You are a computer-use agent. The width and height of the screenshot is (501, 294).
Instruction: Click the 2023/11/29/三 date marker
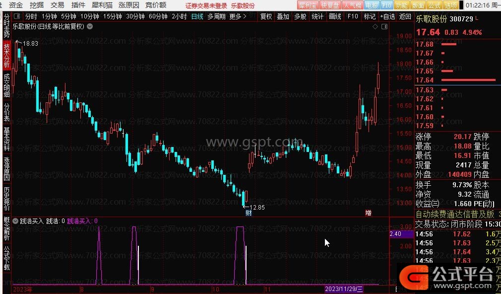pos(344,289)
